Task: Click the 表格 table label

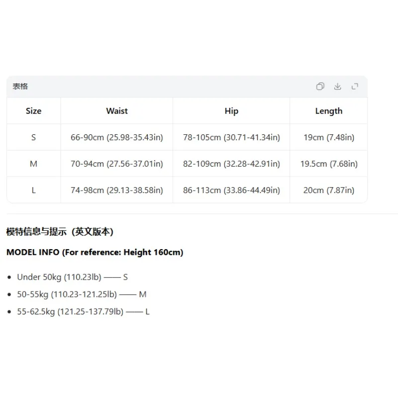Action: coord(20,87)
